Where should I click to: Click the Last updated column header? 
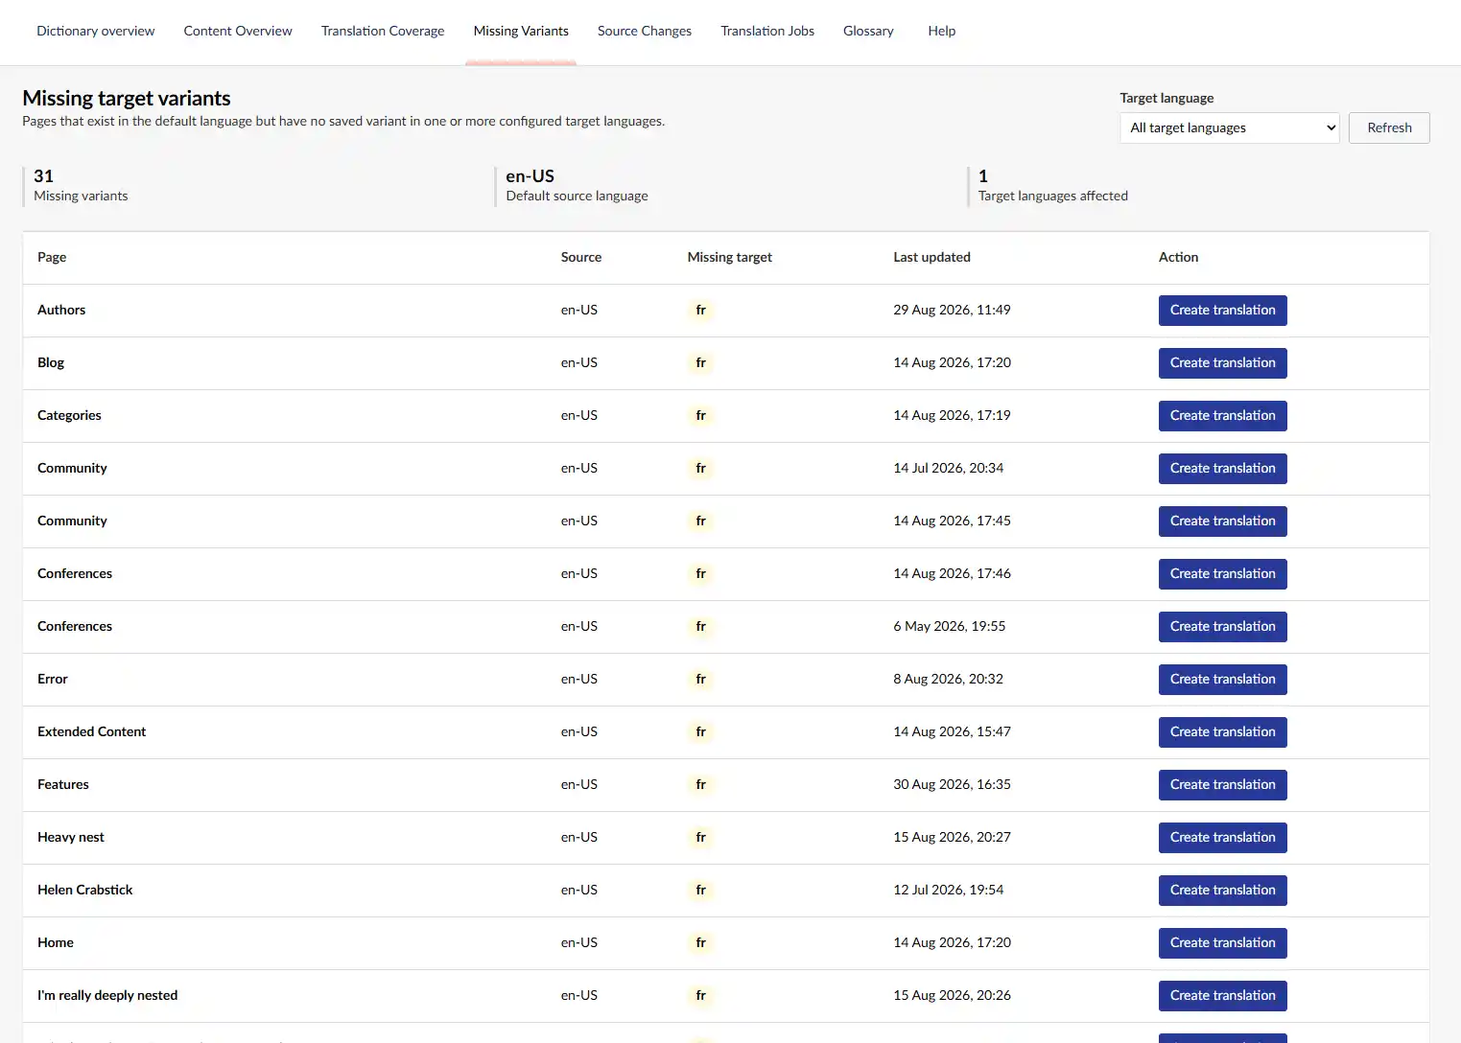pyautogui.click(x=931, y=257)
